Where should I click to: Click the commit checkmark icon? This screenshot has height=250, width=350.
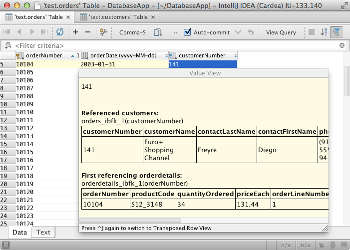[x=238, y=32]
